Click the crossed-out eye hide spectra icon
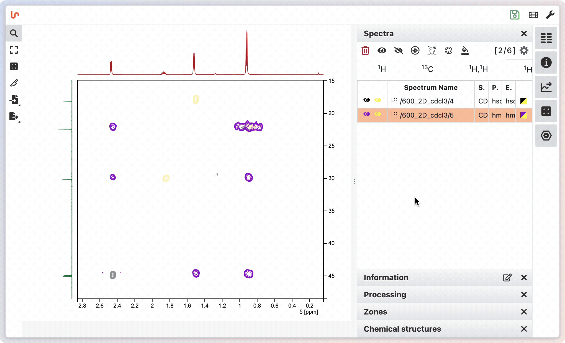 (x=399, y=50)
